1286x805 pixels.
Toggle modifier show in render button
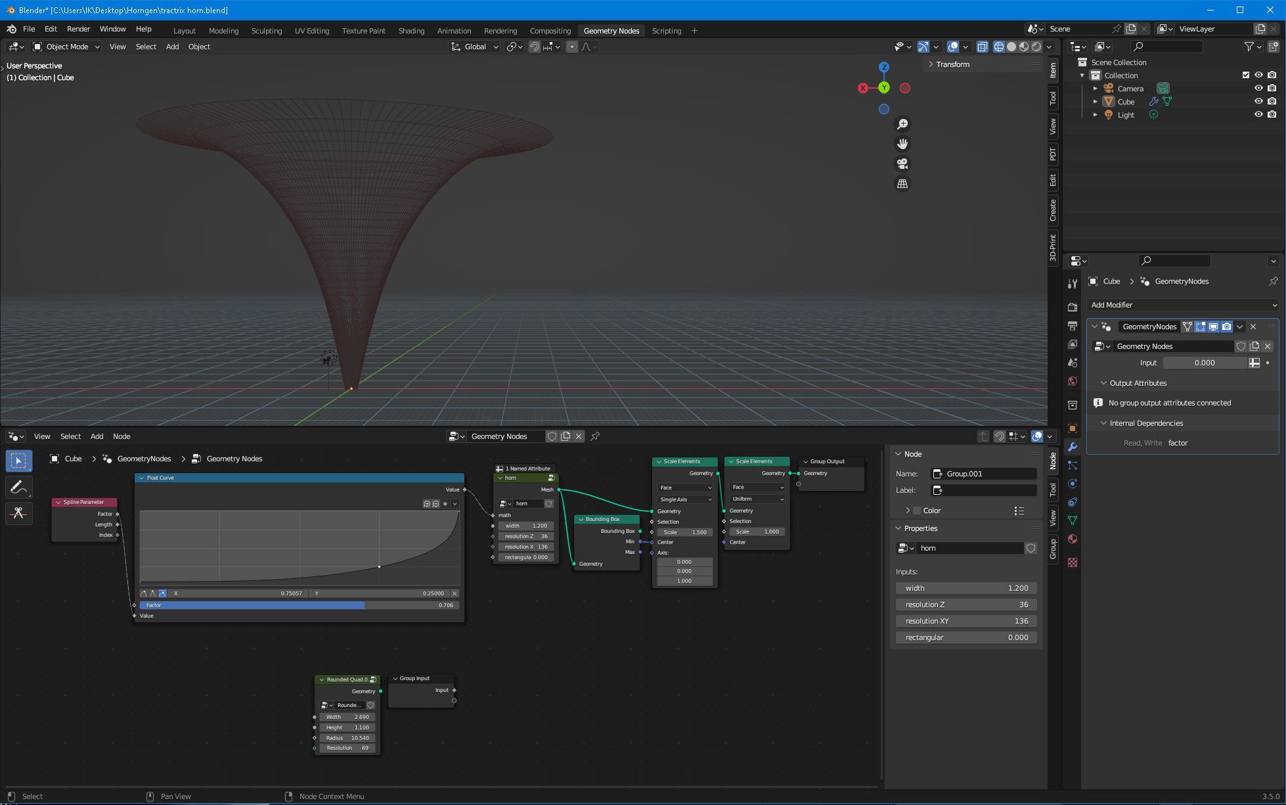(1226, 327)
